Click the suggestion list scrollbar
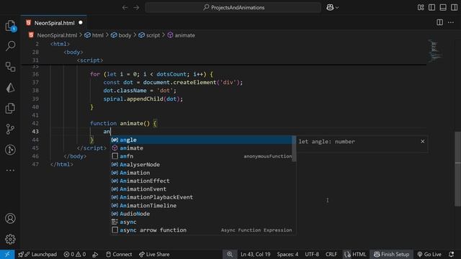 pos(294,148)
